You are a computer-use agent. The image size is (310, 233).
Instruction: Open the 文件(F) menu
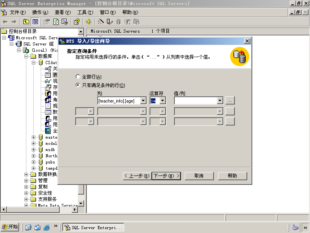(17, 12)
